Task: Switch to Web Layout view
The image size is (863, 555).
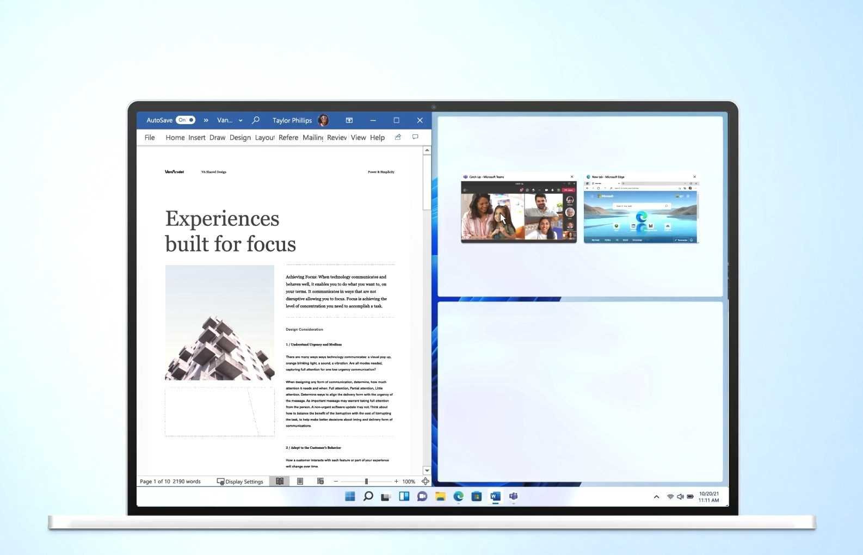Action: point(320,482)
